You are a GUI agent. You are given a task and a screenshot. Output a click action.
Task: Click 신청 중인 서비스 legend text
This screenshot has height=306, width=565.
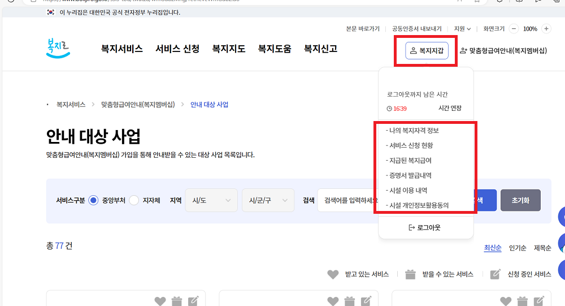click(529, 274)
